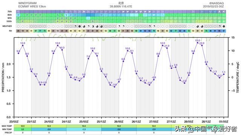Click the 01/00Z time axis label
241x136 pixels.
click(224, 122)
